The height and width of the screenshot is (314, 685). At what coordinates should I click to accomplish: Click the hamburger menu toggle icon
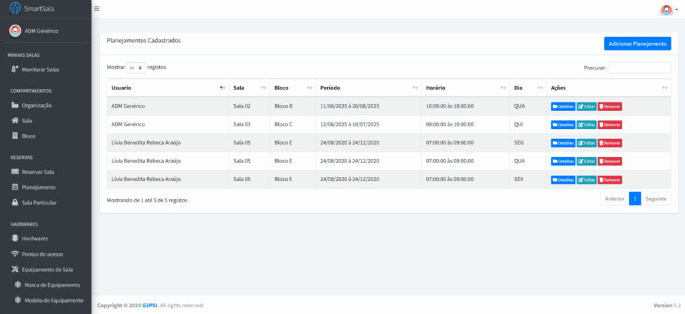[x=96, y=9]
